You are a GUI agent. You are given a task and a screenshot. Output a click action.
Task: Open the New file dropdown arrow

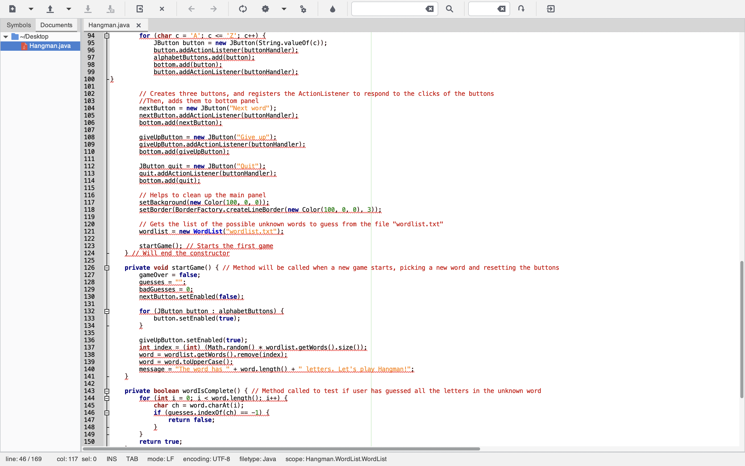31,9
